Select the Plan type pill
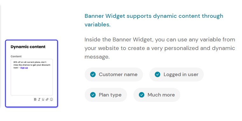This screenshot has height=121, width=242. tap(106, 95)
